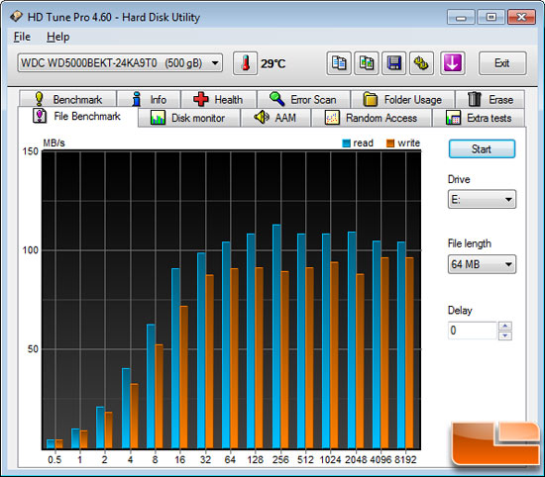Click the thermometer temperature icon

245,63
